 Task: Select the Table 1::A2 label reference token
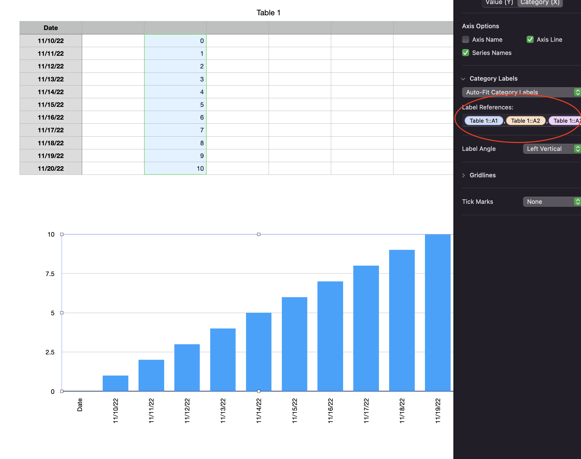click(x=525, y=121)
